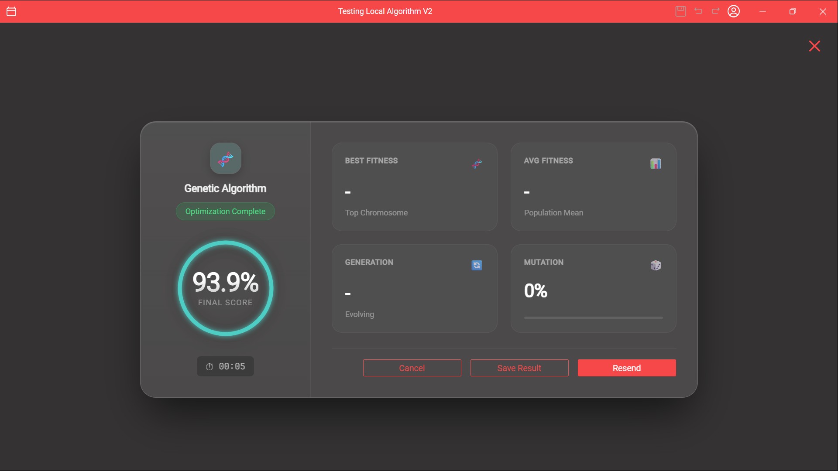Click the dice icon in Mutation card
The image size is (838, 471).
(655, 265)
